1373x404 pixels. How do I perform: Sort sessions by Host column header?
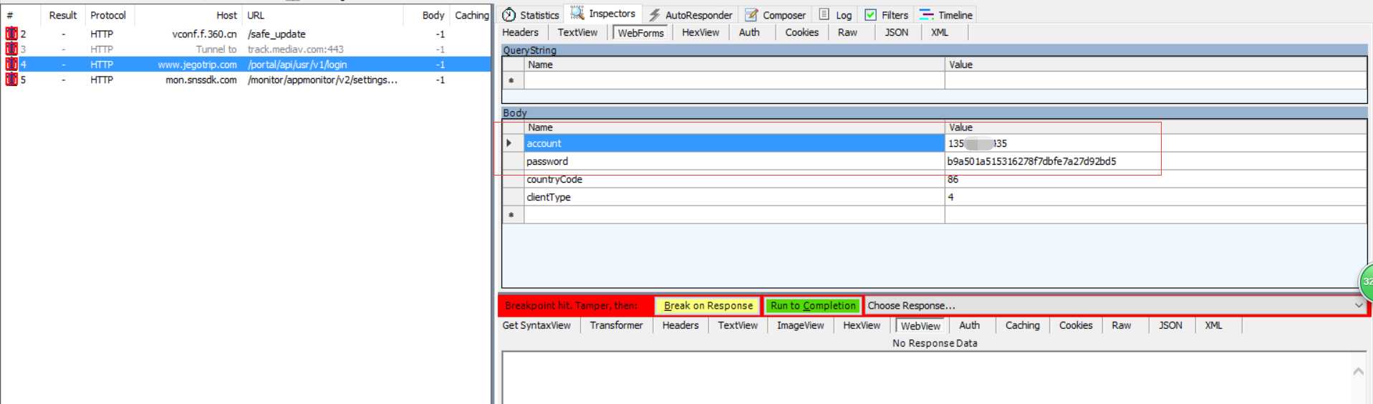tap(188, 15)
